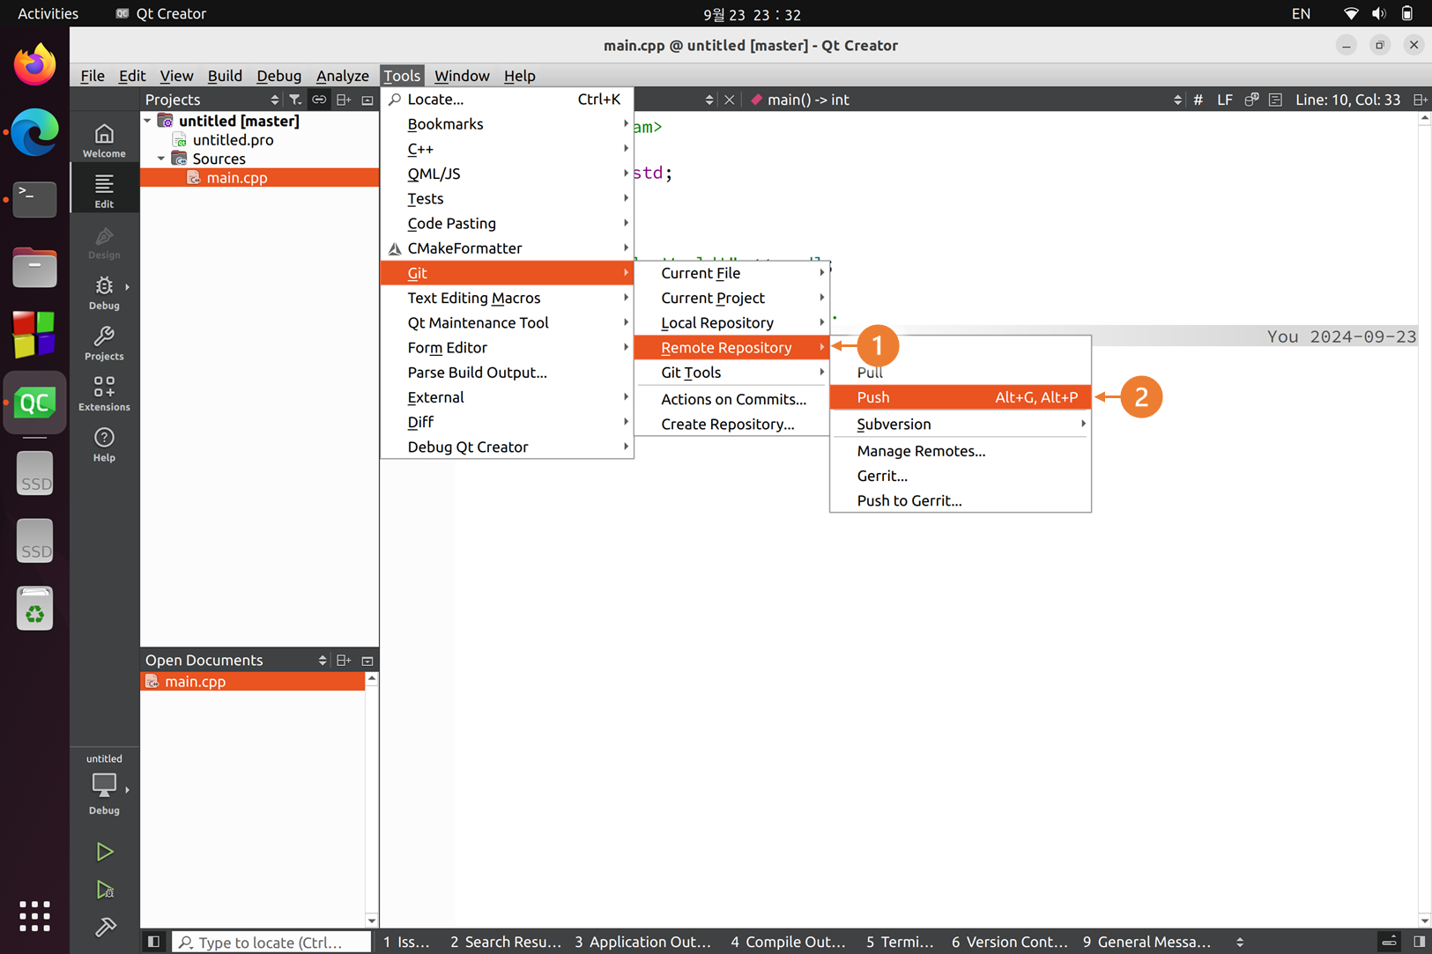1432x954 pixels.
Task: Split the Projects side panel
Action: [x=344, y=100]
